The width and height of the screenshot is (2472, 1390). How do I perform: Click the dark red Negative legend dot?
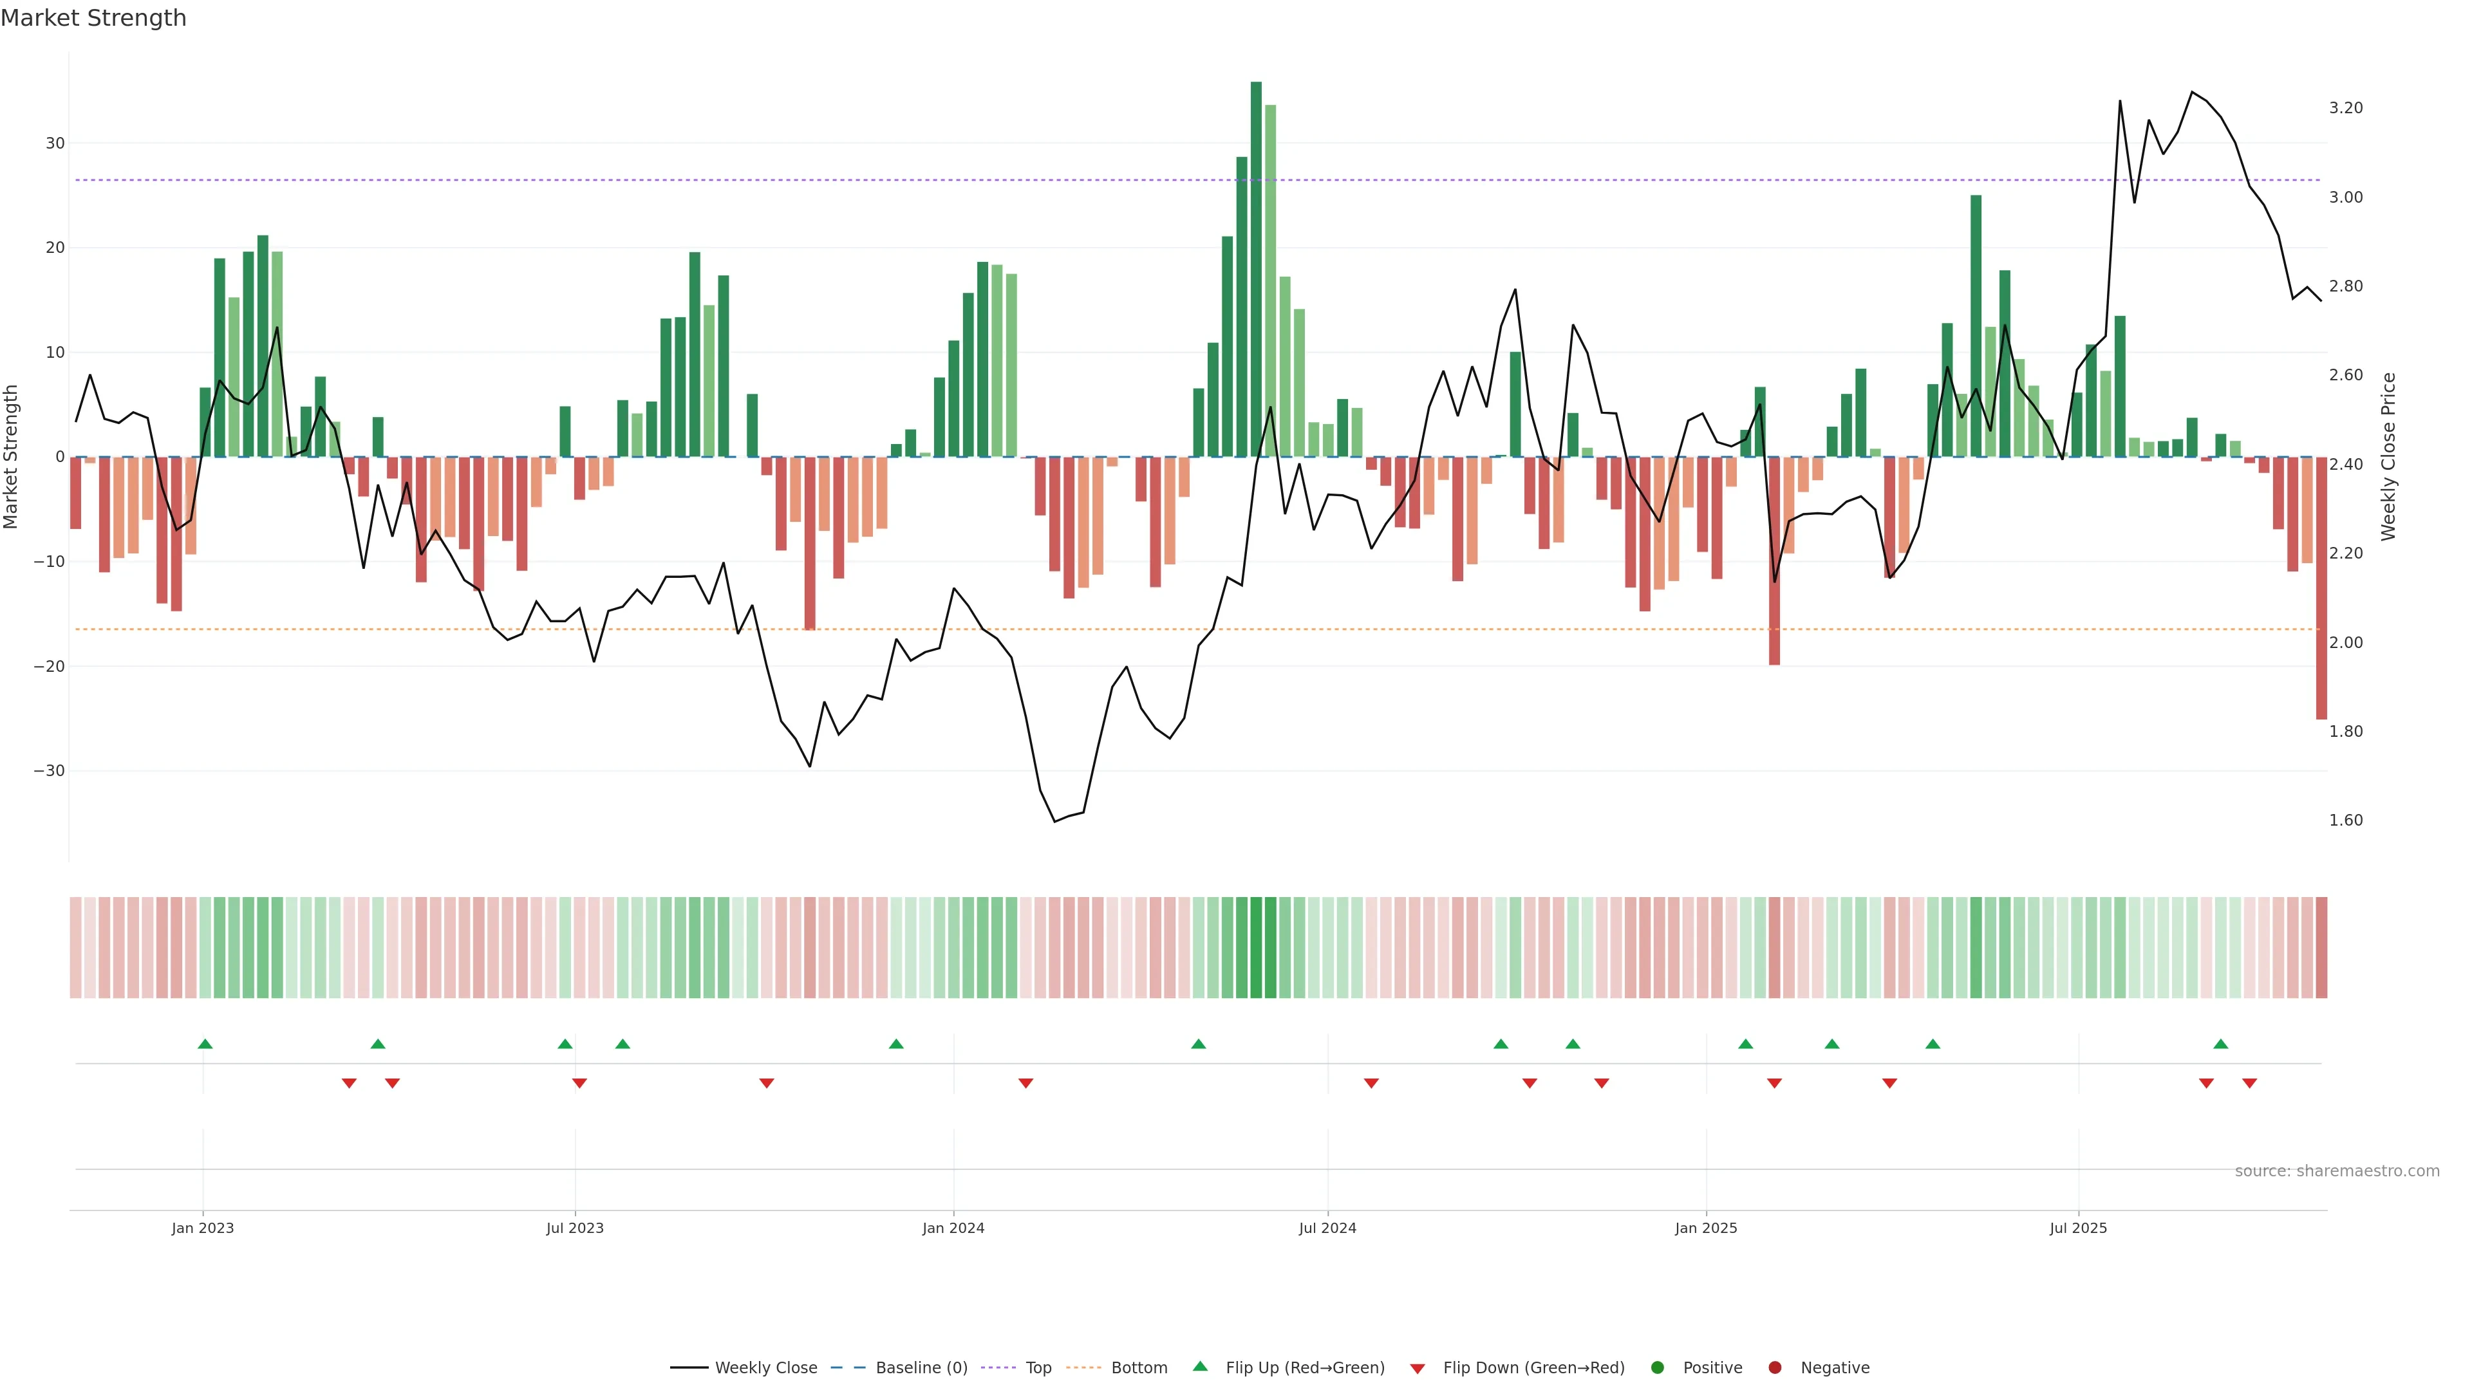pyautogui.click(x=1774, y=1367)
